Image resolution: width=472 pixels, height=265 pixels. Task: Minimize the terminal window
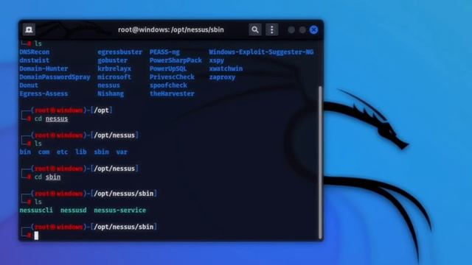click(291, 29)
